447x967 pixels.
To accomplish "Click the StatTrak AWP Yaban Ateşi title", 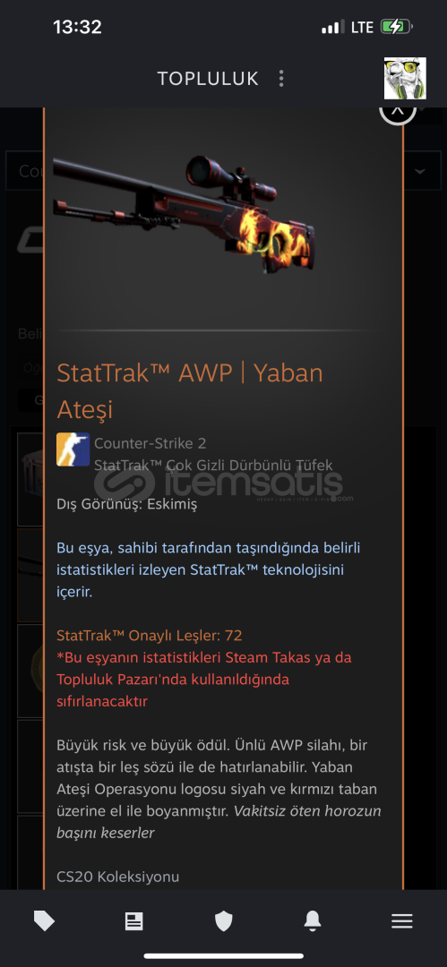I will [190, 390].
